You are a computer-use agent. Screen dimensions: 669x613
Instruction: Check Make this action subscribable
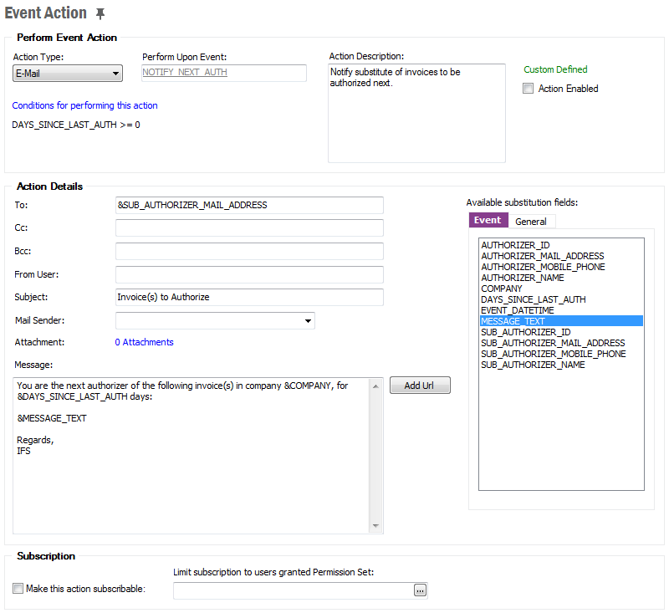click(x=18, y=589)
